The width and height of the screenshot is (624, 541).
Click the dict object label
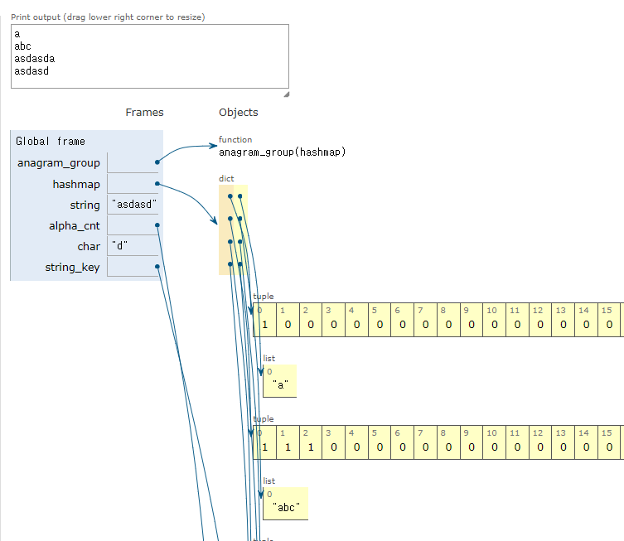[x=226, y=179]
